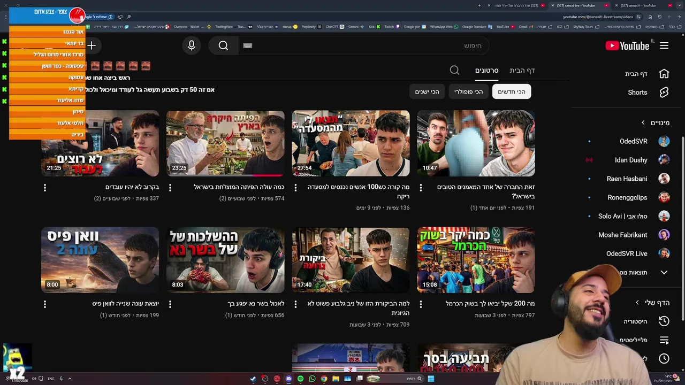Search within channel using the tab-bar magnifier
The image size is (685, 385).
pos(454,70)
